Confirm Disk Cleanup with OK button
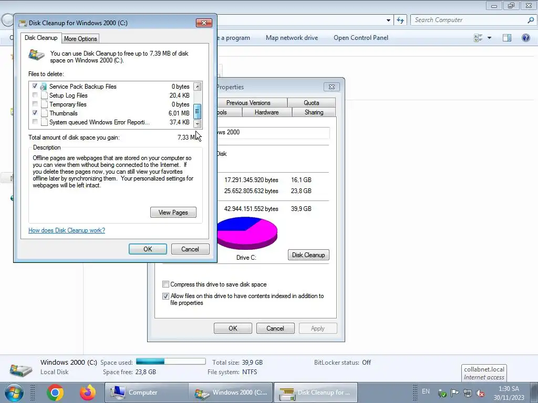The height and width of the screenshot is (403, 538). (148, 249)
